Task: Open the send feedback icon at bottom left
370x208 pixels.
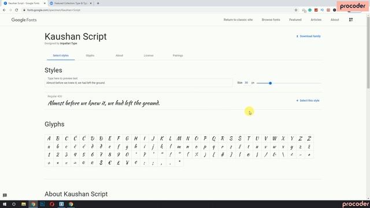Action: pyautogui.click(x=5, y=195)
